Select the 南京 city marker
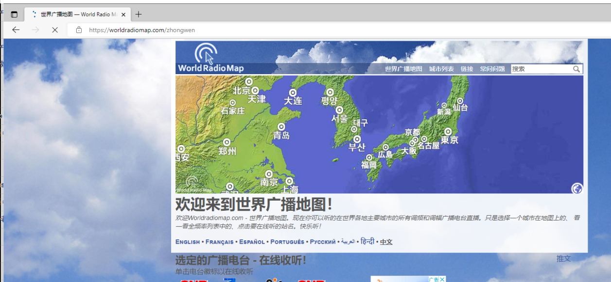Screen dimensions: 611x282 tap(269, 174)
